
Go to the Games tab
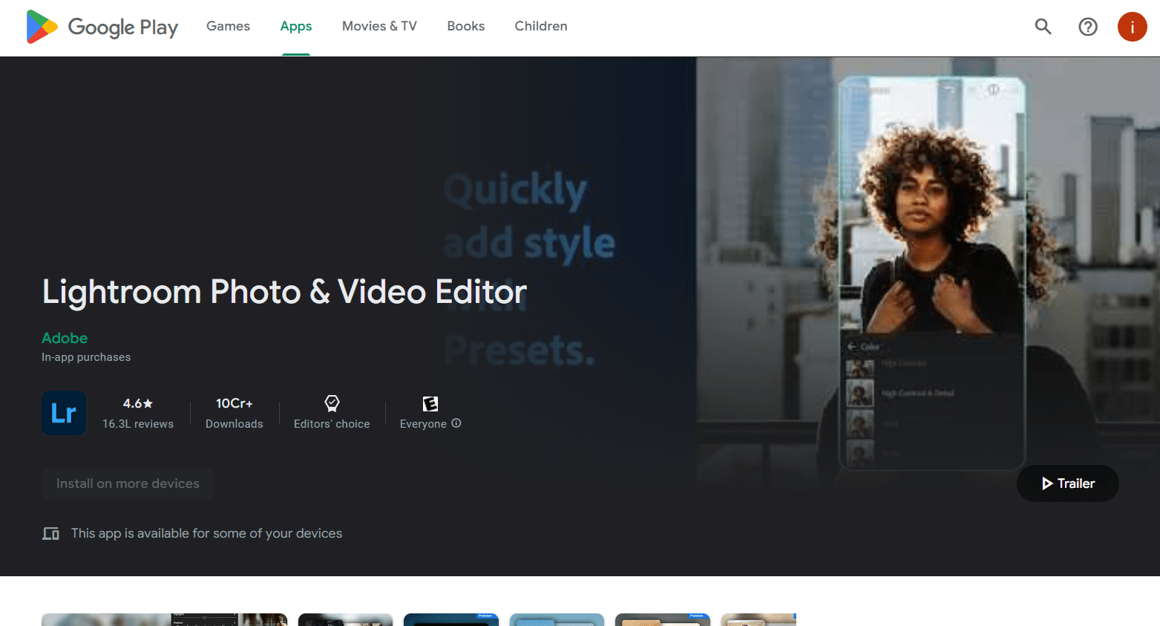tap(228, 26)
